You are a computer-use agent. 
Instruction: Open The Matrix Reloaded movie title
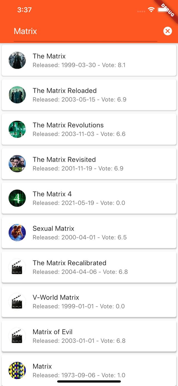tap(65, 91)
